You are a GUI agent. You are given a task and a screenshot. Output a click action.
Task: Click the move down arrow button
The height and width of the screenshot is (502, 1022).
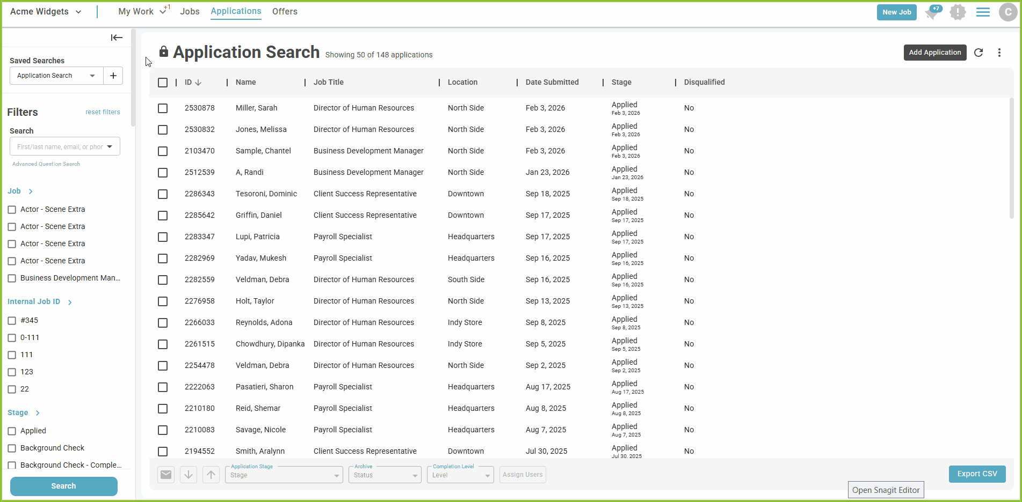[x=189, y=475]
